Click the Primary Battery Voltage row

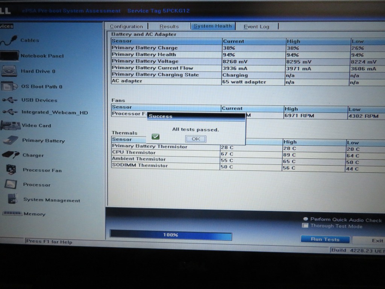tap(248, 61)
